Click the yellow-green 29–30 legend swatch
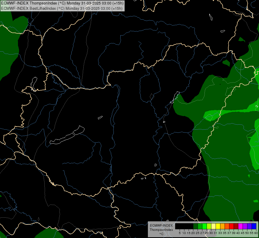The height and width of the screenshot is (238, 259). pyautogui.click(x=209, y=226)
